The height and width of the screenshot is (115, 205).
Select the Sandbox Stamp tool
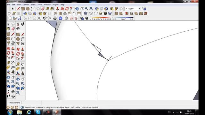click(131, 13)
